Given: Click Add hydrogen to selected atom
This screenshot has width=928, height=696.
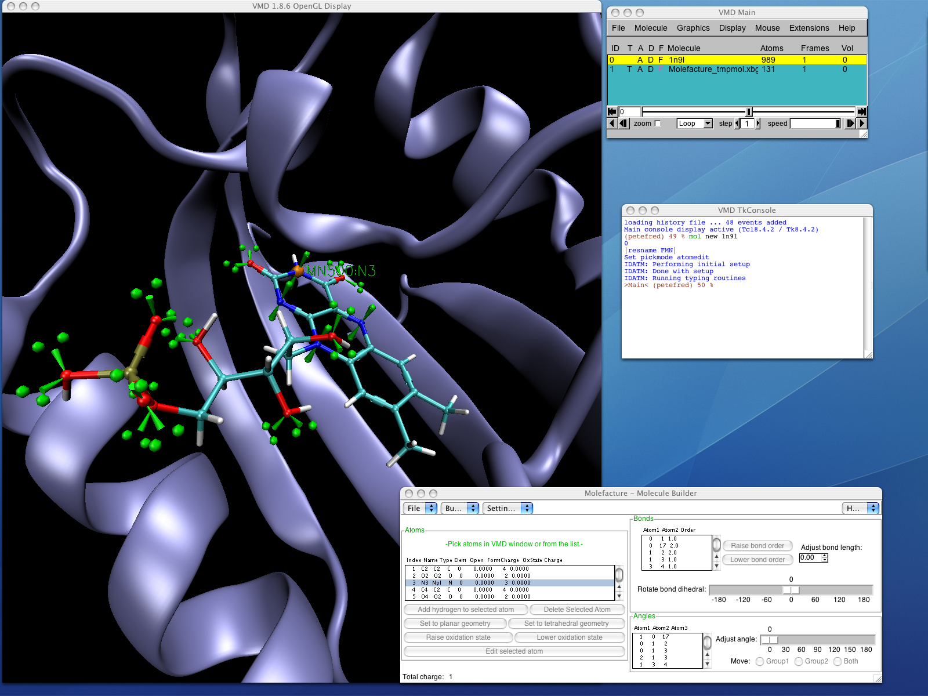Looking at the screenshot, I should pos(466,610).
